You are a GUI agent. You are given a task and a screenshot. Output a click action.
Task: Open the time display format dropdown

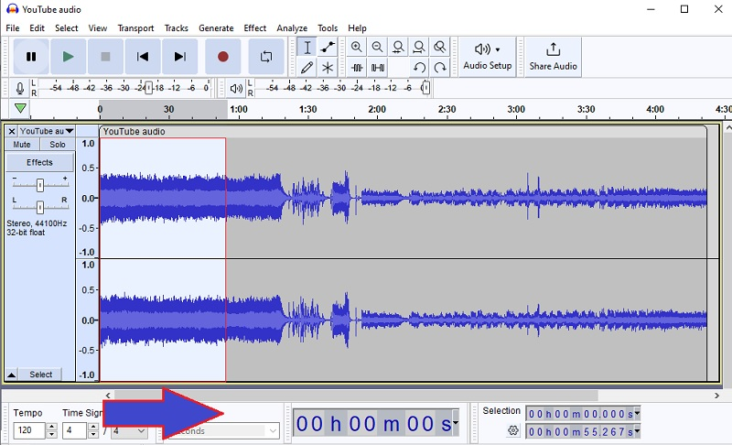pyautogui.click(x=455, y=423)
